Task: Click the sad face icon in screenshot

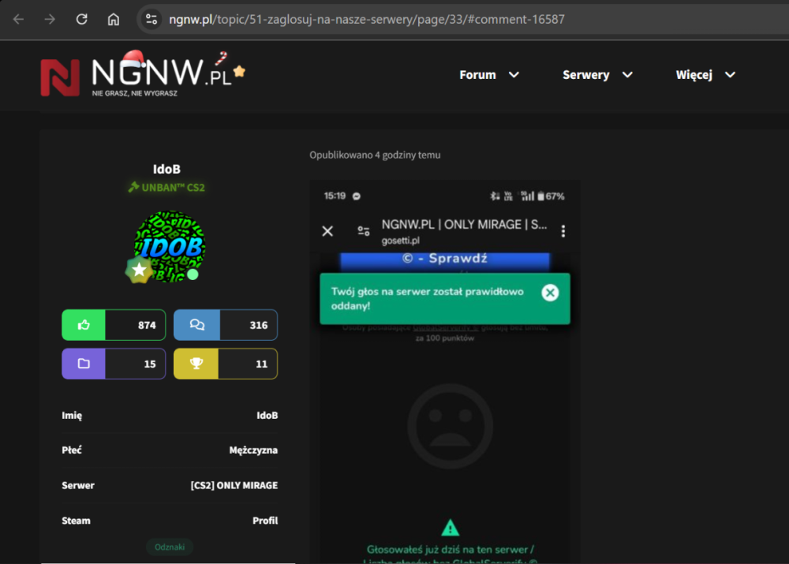Action: (450, 427)
